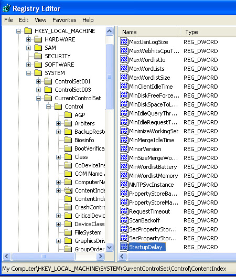Open the Edit menu
This screenshot has width=236, height=277.
click(x=24, y=20)
